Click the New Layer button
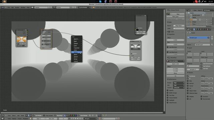 (176, 16)
